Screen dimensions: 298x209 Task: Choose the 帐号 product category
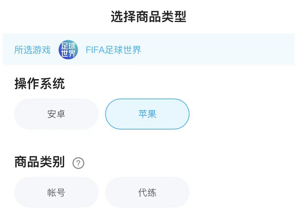tap(56, 193)
